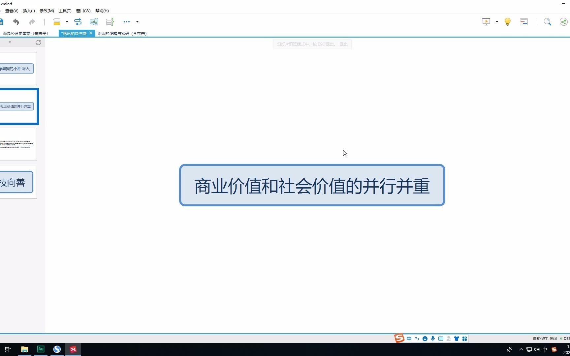Screen dimensions: 570x356
Task: Click the summary bracket icon
Action: (110, 22)
